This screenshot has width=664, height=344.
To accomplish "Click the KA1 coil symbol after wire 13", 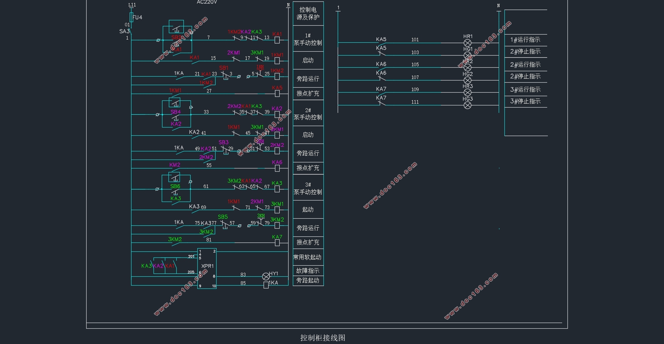I will (x=277, y=40).
